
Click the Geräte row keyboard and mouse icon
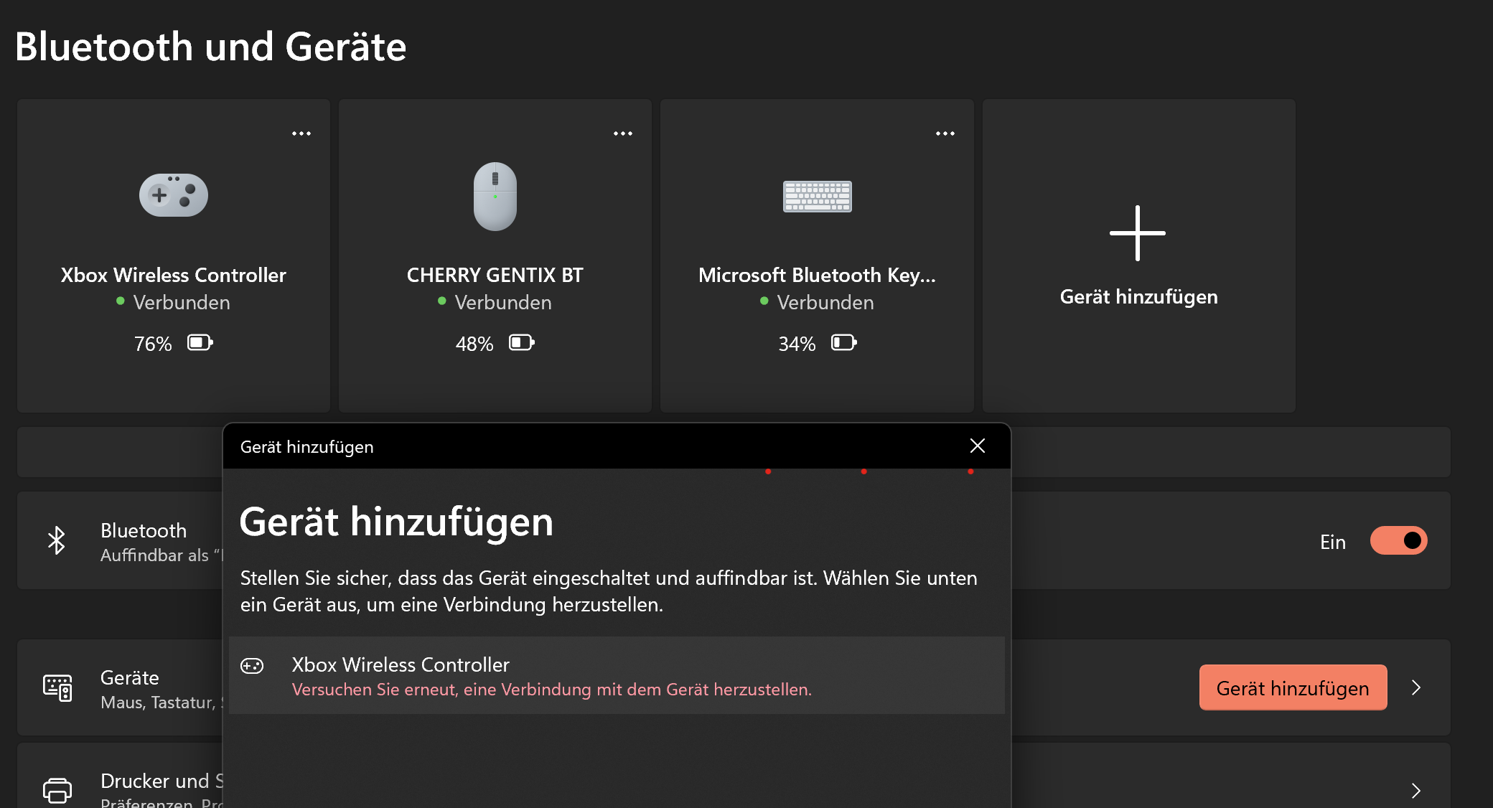click(x=57, y=687)
